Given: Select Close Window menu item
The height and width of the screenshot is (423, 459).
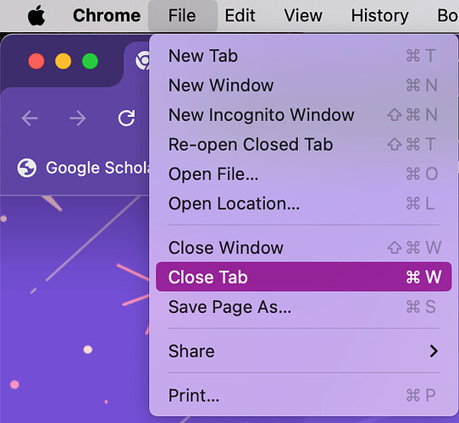Looking at the screenshot, I should (x=303, y=248).
